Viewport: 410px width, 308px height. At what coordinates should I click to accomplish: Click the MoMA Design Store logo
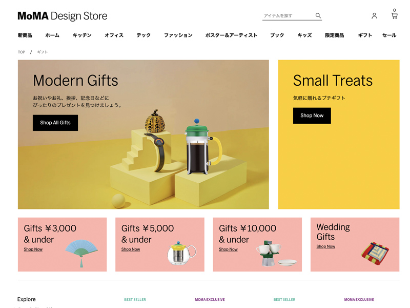click(x=62, y=16)
